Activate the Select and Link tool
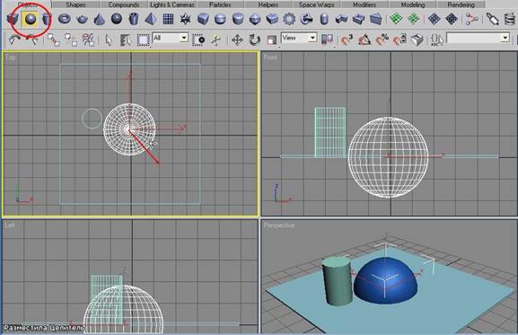The height and width of the screenshot is (335, 518). [54, 40]
